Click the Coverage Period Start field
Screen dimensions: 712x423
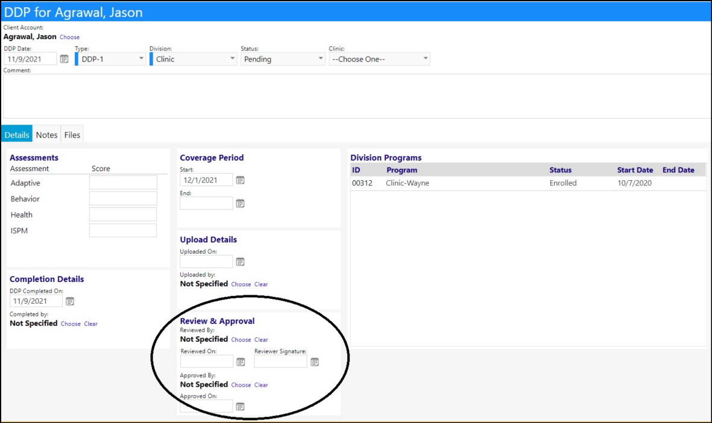point(206,180)
